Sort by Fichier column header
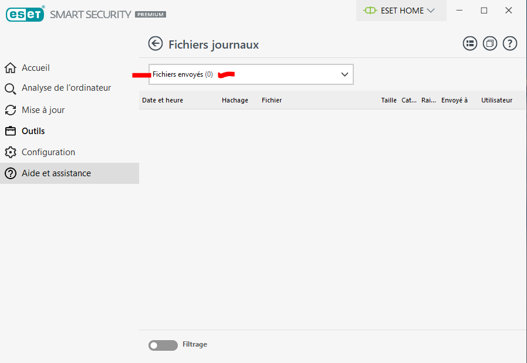Viewport: 527px width, 363px height. coord(272,100)
